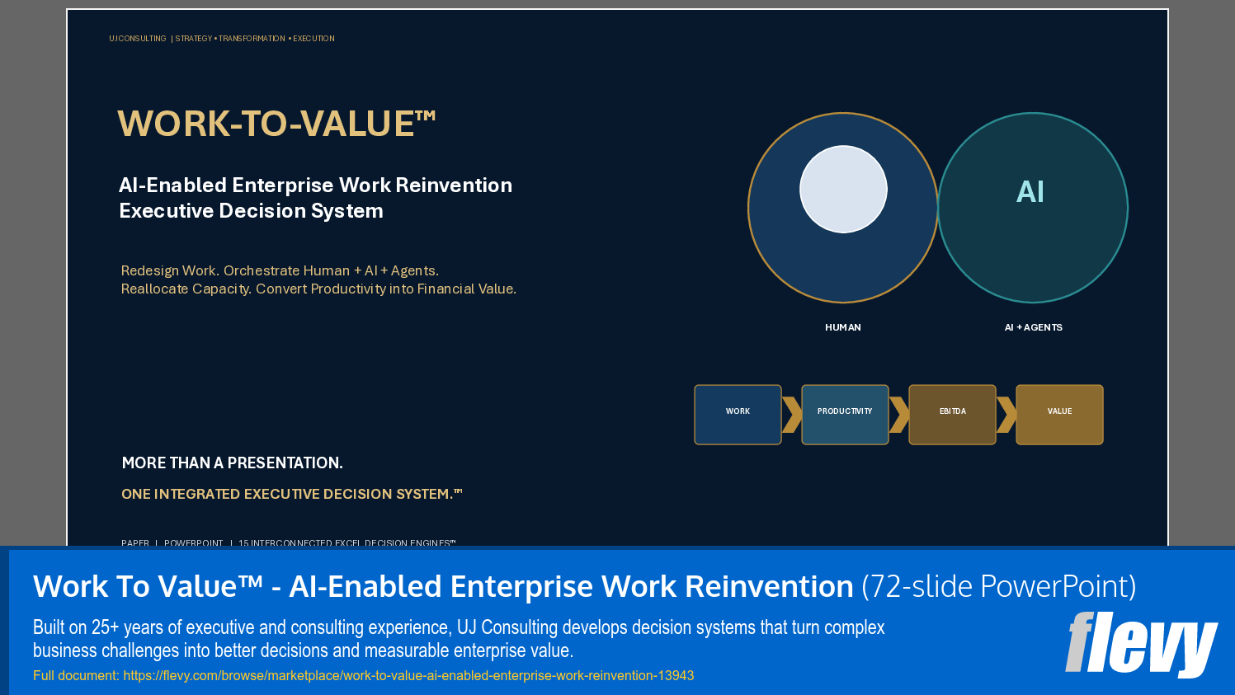Click 'Reallocate Capacity. Convert Productivity' line
The height and width of the screenshot is (695, 1235).
(318, 289)
